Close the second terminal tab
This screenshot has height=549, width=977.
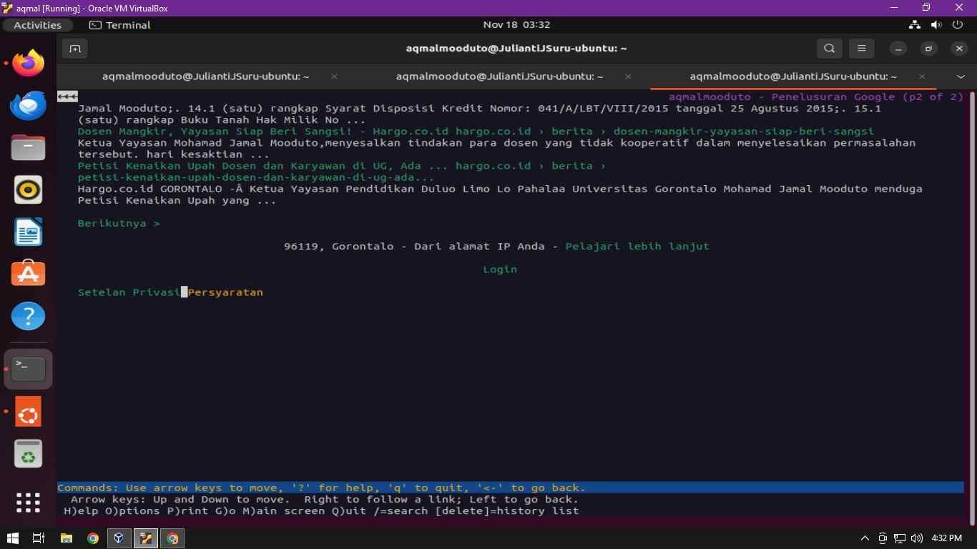tap(628, 76)
